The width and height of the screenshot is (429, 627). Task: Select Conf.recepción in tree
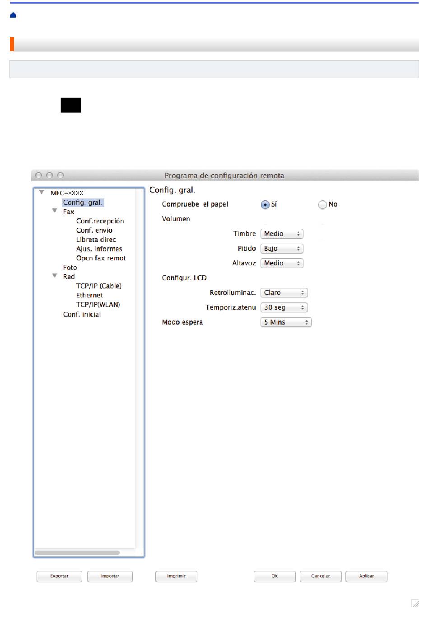(100, 221)
